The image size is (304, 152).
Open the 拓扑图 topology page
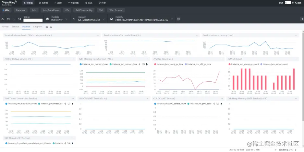click(43, 3)
